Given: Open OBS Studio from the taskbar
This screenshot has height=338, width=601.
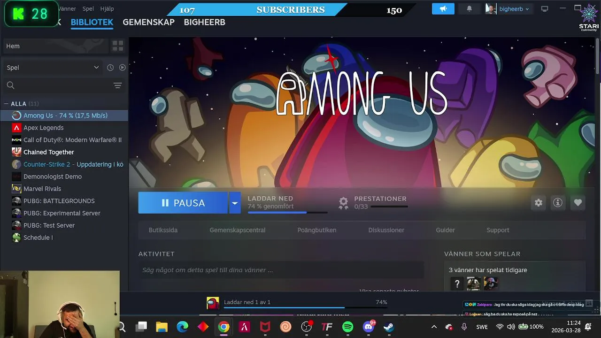Looking at the screenshot, I should pos(307,327).
